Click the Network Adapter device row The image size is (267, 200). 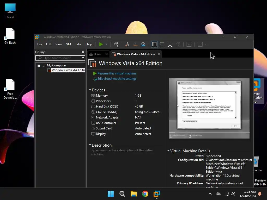126,117
